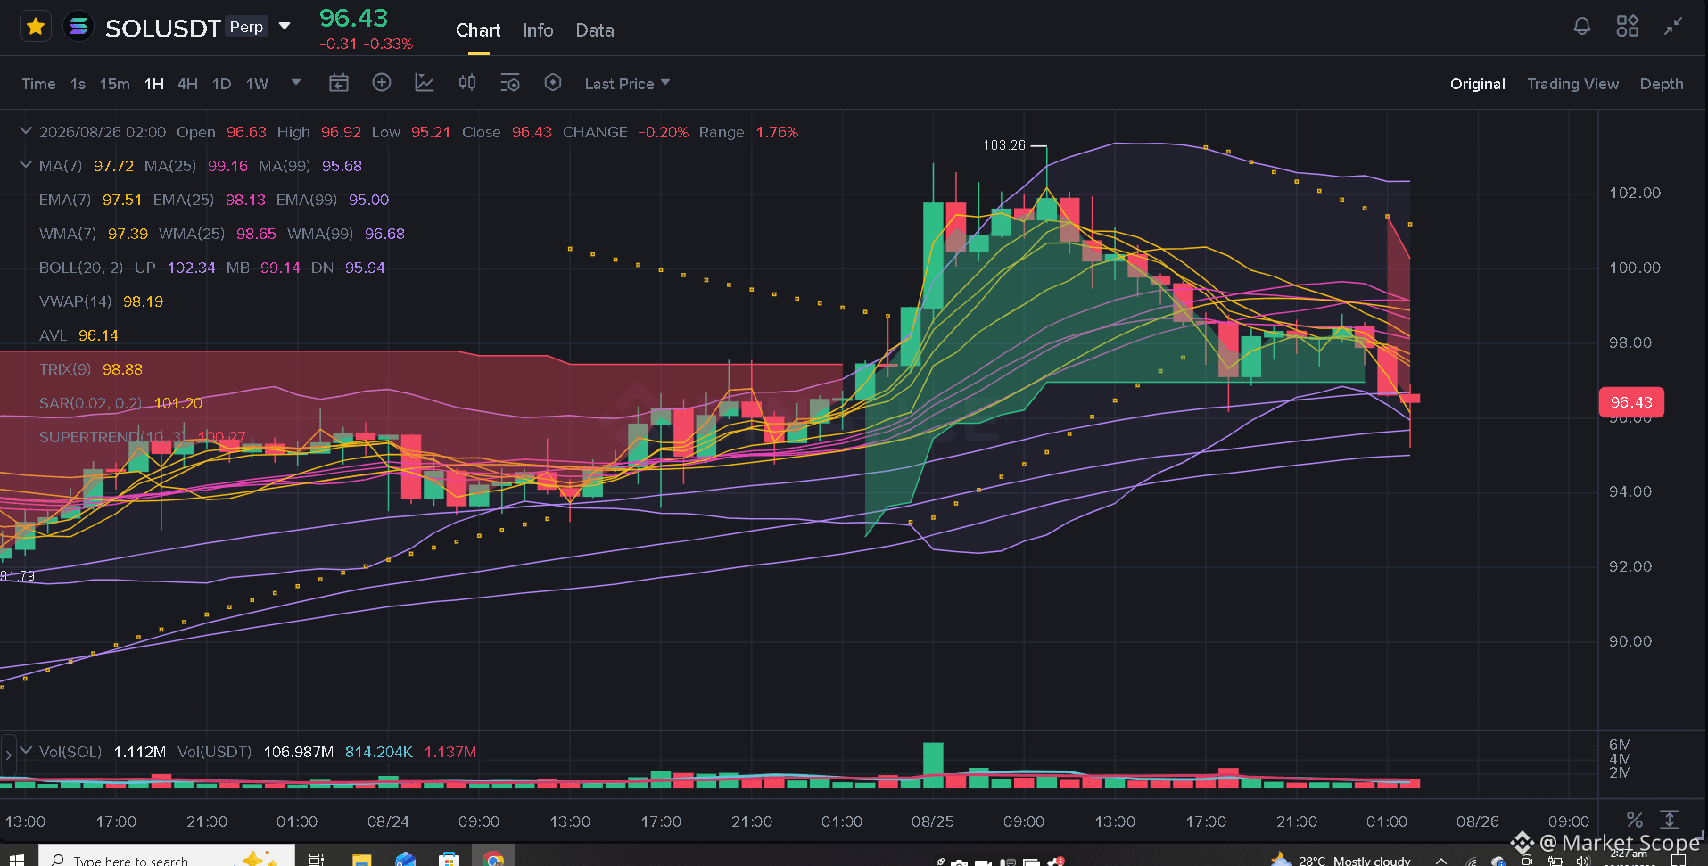Switch to the 15m interval
This screenshot has width=1708, height=866.
tap(114, 84)
